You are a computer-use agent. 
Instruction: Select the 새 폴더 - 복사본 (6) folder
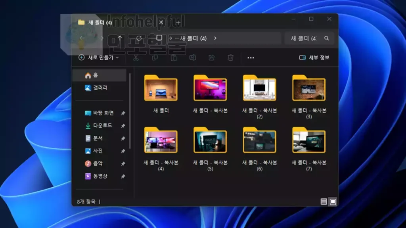[x=259, y=140]
